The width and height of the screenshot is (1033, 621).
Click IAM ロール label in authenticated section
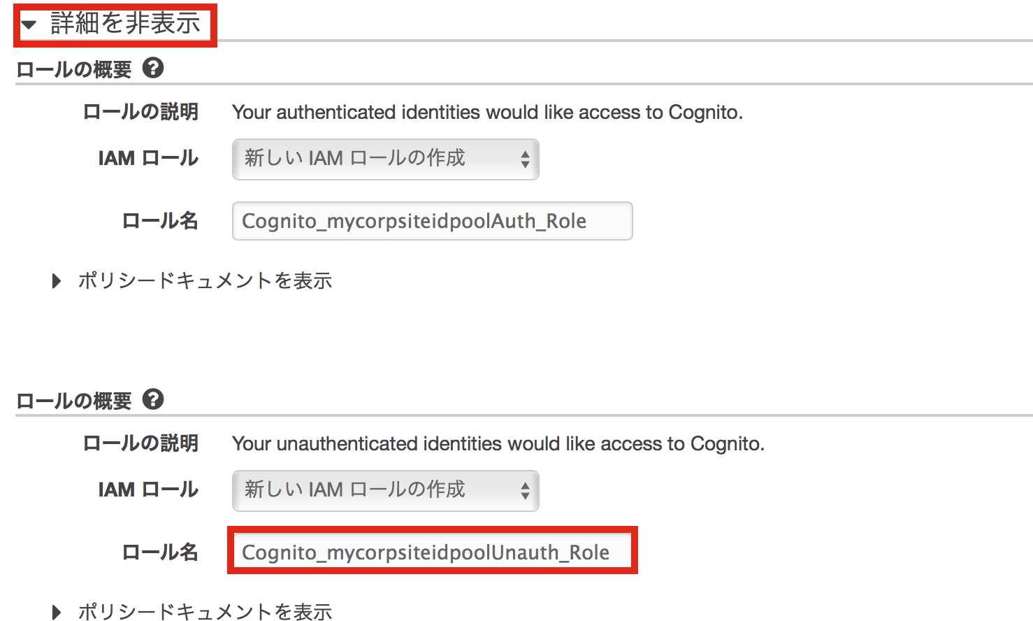click(x=148, y=159)
